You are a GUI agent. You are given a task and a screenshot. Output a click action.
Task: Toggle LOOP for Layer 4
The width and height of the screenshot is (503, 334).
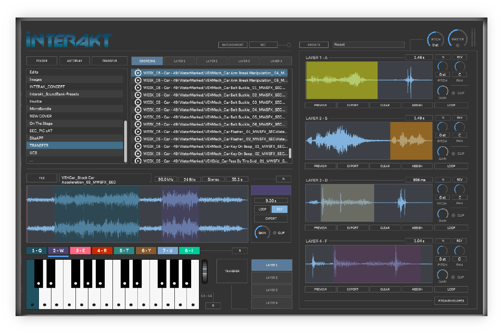pyautogui.click(x=451, y=289)
